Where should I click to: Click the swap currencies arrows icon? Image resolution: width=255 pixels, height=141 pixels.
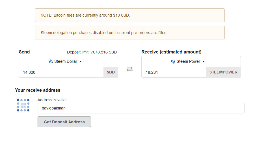(129, 69)
